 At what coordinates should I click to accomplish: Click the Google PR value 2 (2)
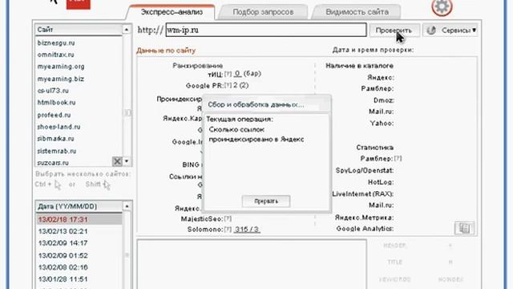point(241,85)
